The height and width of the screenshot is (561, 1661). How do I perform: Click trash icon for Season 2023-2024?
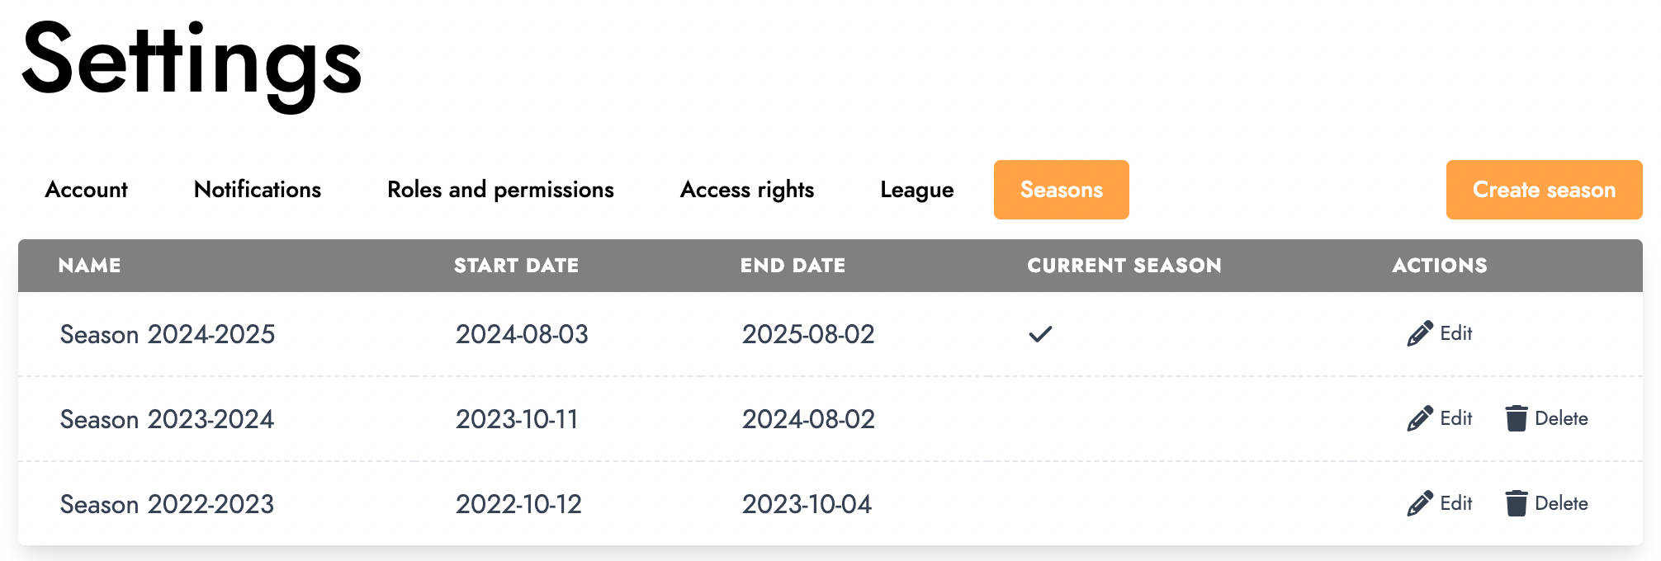click(1516, 419)
